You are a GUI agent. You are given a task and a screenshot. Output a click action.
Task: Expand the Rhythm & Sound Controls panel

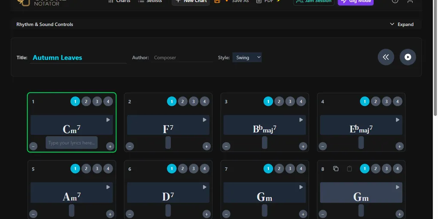pos(401,24)
